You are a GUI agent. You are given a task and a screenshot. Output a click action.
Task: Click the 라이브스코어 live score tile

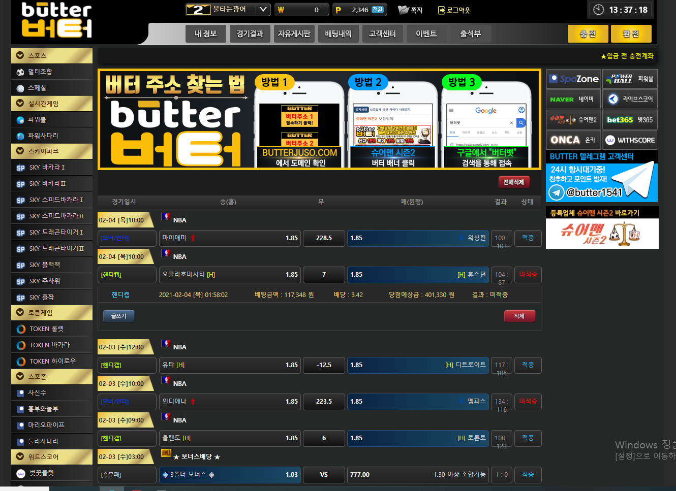[x=630, y=99]
